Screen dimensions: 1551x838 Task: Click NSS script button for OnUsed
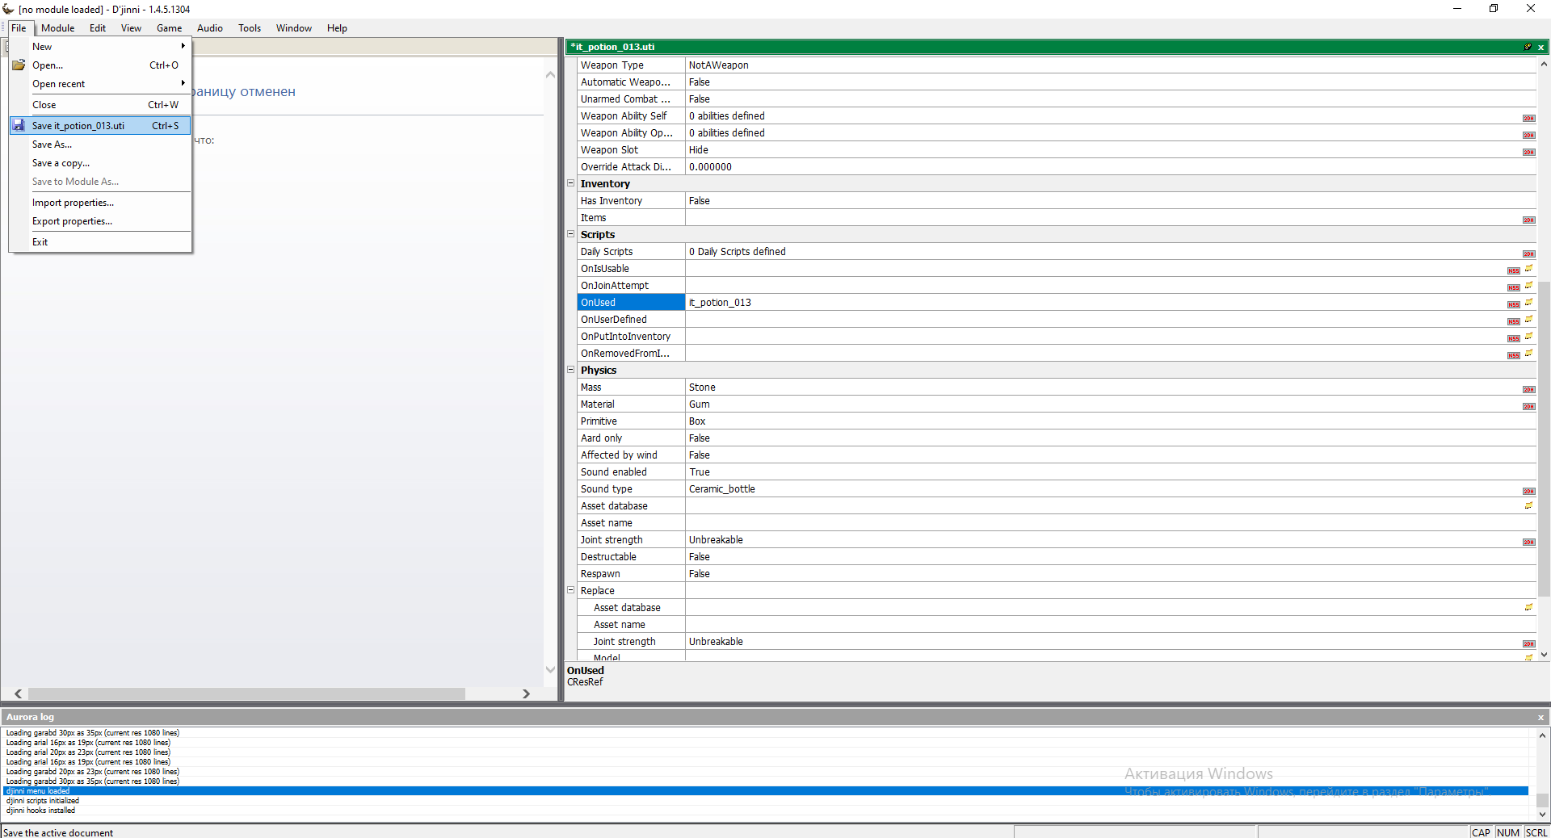point(1513,304)
